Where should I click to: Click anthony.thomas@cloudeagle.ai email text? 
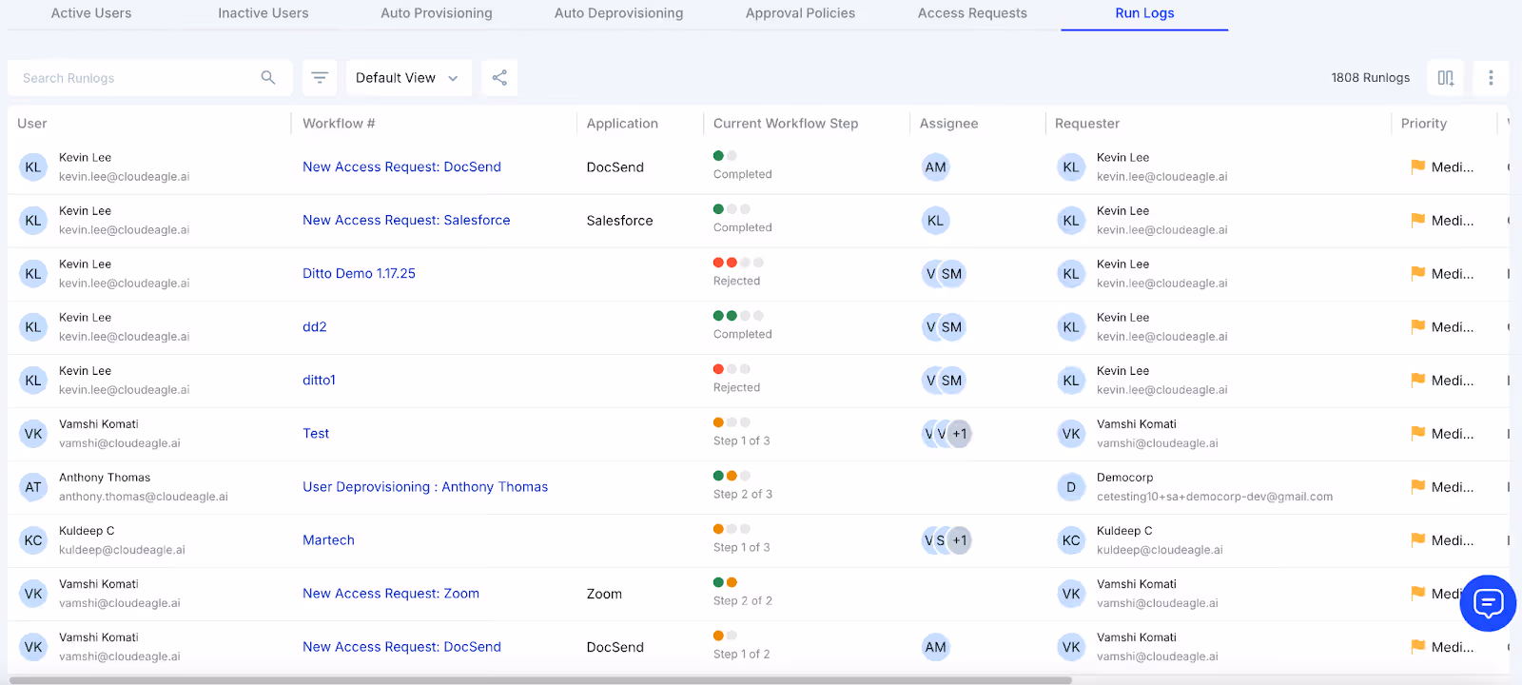click(144, 497)
